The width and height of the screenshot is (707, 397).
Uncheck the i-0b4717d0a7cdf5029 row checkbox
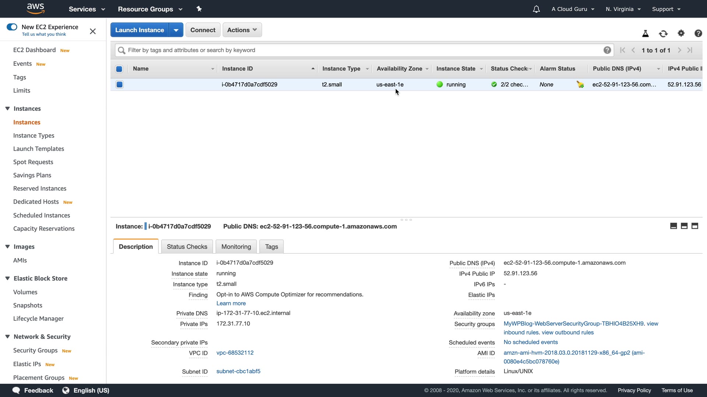click(x=119, y=85)
